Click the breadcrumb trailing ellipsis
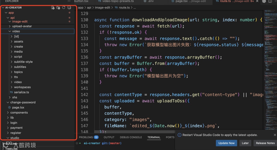277x150 pixels. click(135, 8)
